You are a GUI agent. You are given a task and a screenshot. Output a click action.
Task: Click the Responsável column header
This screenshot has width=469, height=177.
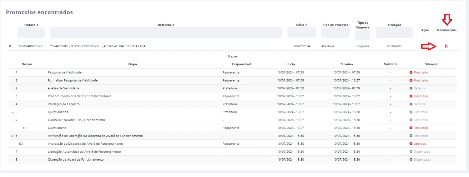tap(241, 64)
